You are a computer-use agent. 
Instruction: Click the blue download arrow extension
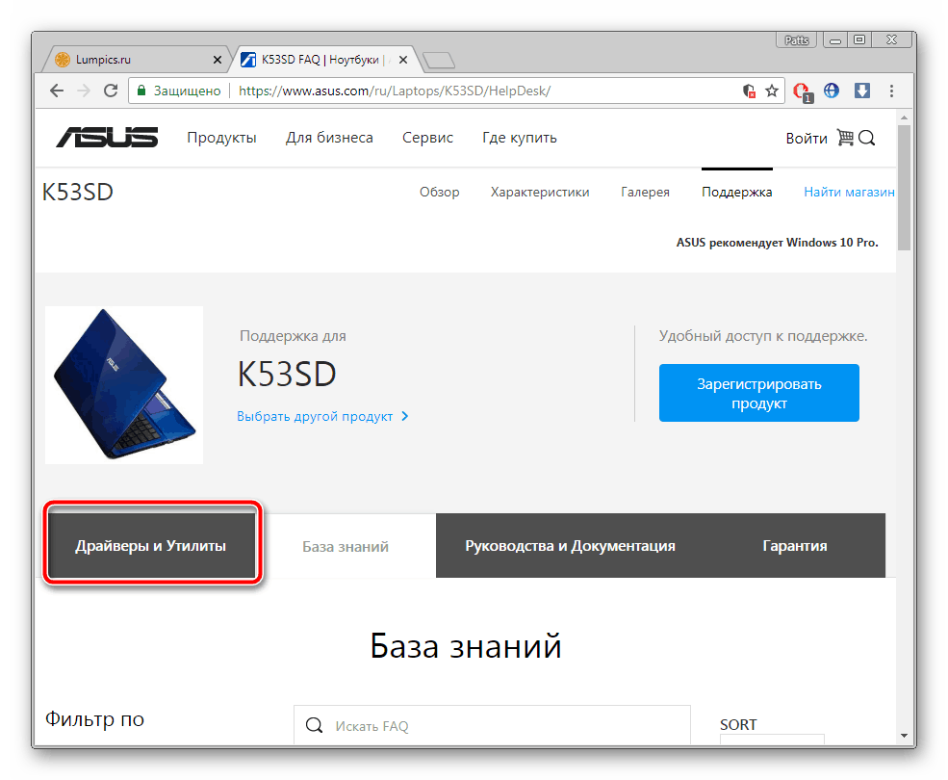tap(862, 91)
